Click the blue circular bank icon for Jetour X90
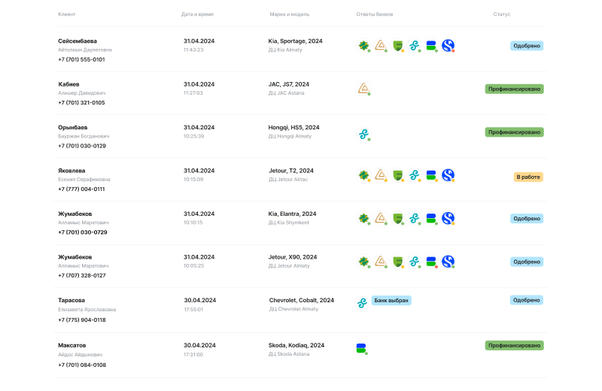 [448, 262]
